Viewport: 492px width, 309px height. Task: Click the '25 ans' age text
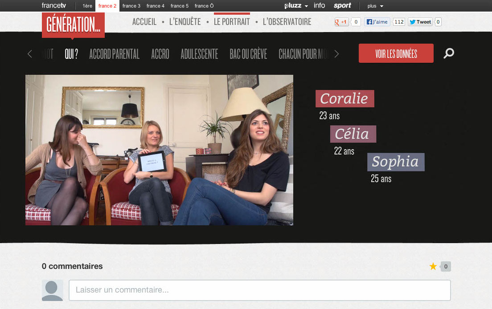pyautogui.click(x=381, y=179)
